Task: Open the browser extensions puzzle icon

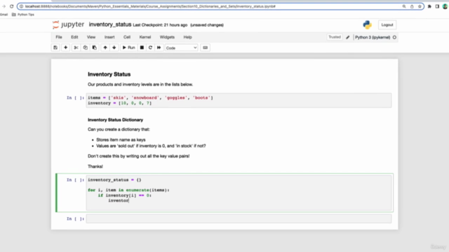Action: (429, 6)
